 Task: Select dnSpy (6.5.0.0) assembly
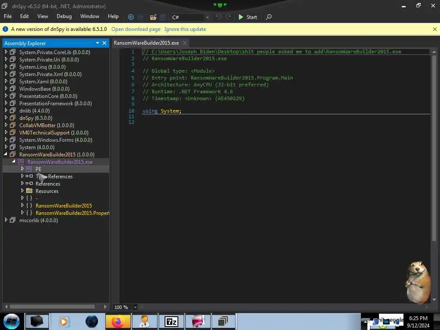click(x=36, y=118)
